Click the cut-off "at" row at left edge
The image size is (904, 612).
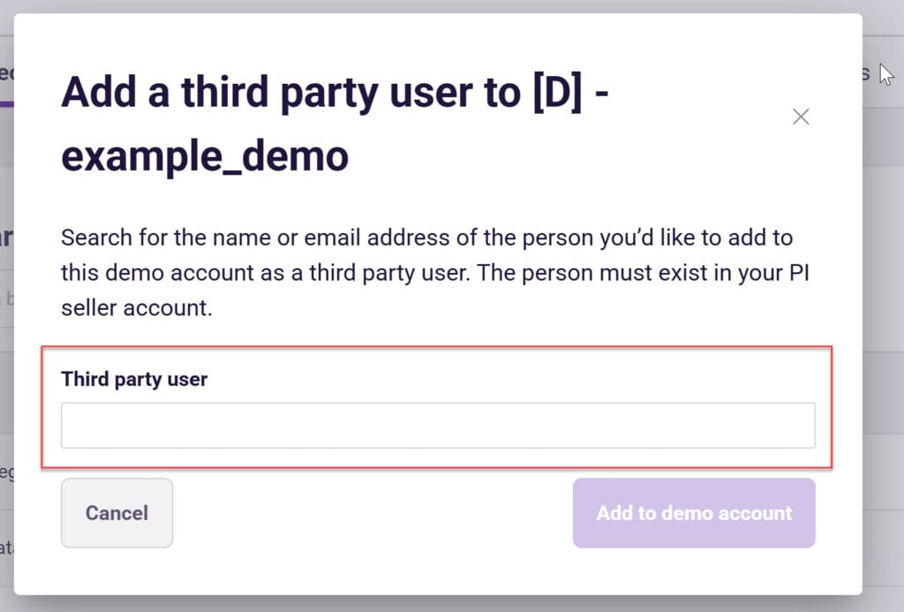(7, 548)
